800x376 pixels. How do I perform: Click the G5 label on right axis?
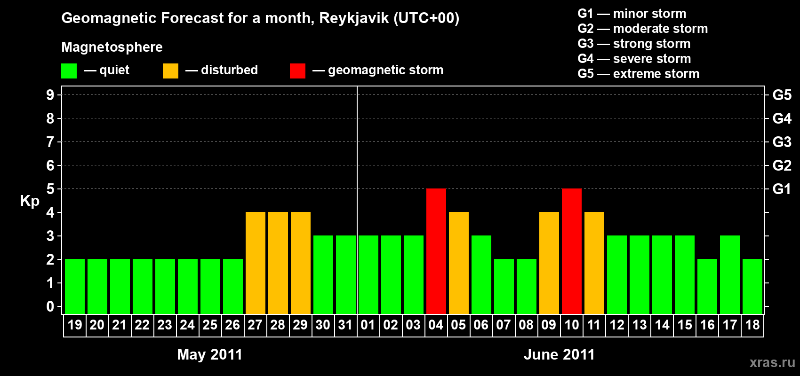pos(782,95)
